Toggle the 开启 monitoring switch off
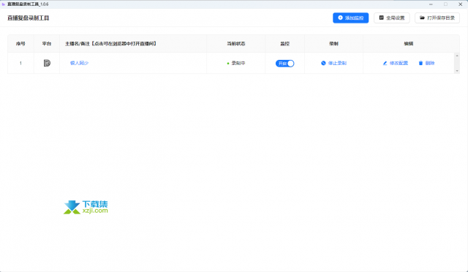468x272 pixels. click(284, 64)
